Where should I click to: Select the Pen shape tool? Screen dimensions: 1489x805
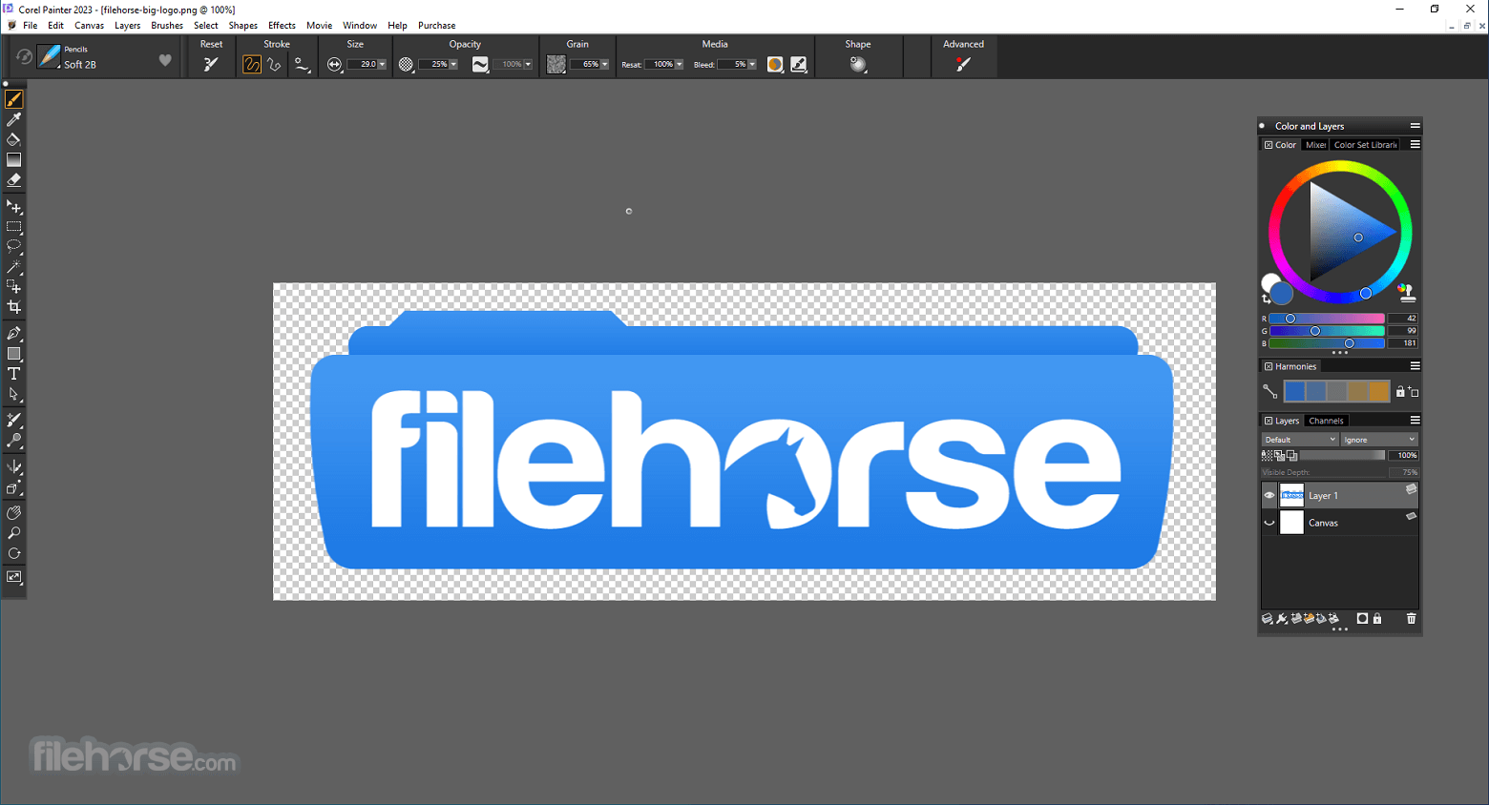click(14, 334)
